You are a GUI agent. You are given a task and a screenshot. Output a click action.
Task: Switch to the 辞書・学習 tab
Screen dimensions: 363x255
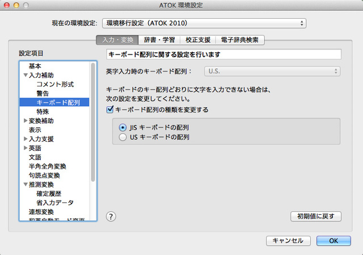click(159, 40)
